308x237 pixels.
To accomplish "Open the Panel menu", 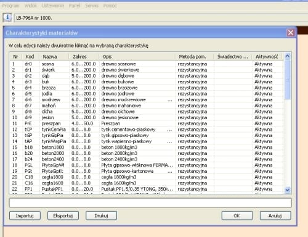I will pos(75,6).
